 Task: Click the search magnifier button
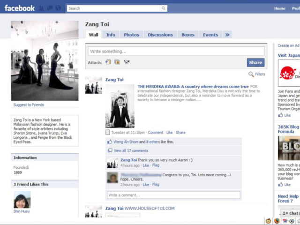(164, 8)
